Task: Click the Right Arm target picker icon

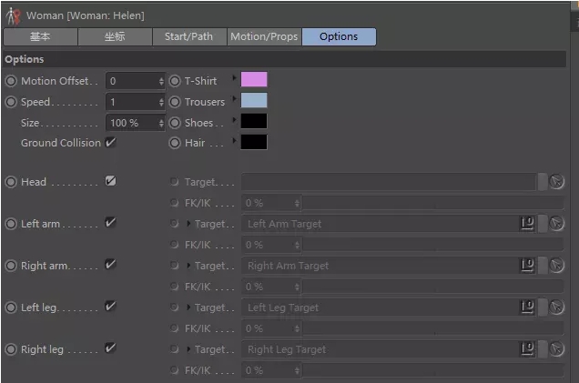Action: point(557,266)
